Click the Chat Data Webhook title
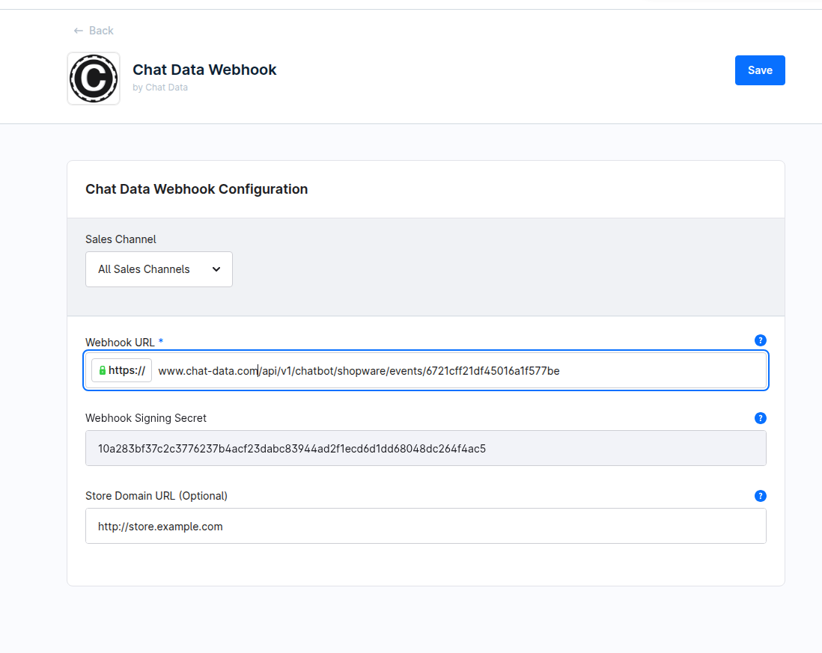The width and height of the screenshot is (822, 653). tap(204, 70)
